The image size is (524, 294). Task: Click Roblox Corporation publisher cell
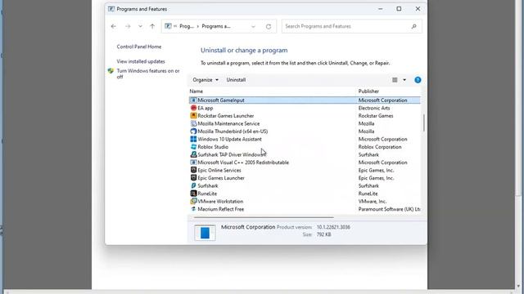pos(380,147)
